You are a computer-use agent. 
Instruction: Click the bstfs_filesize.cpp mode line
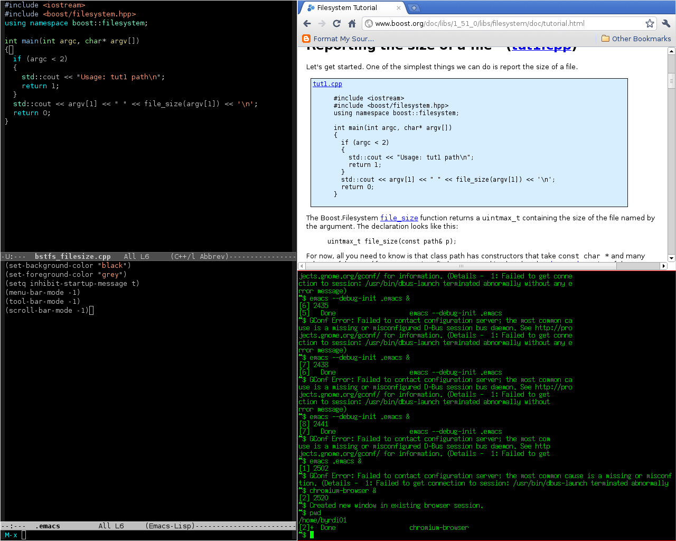72,256
